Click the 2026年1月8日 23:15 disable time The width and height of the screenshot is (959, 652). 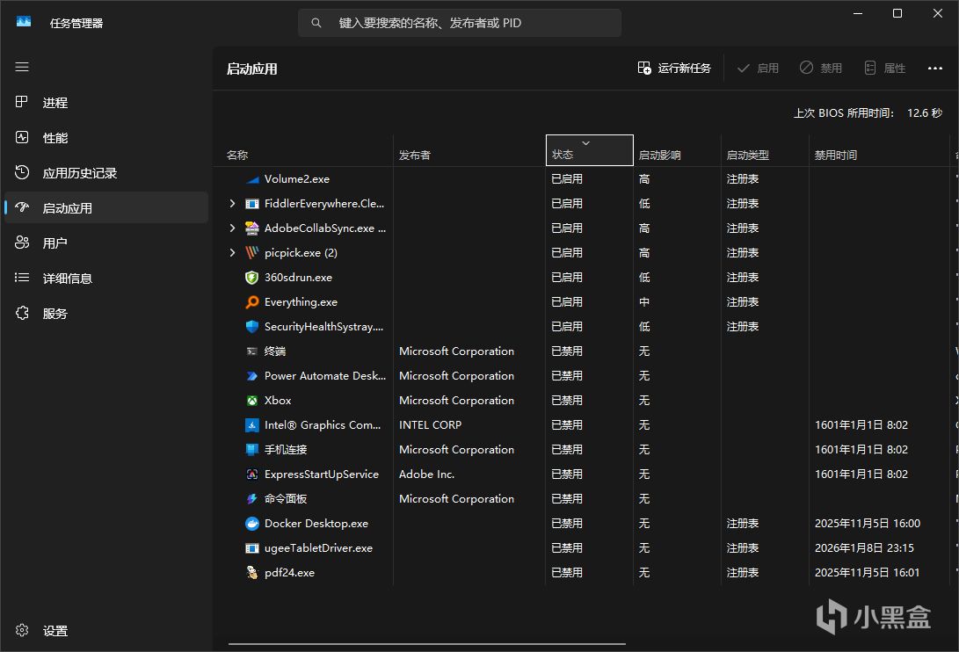point(864,548)
